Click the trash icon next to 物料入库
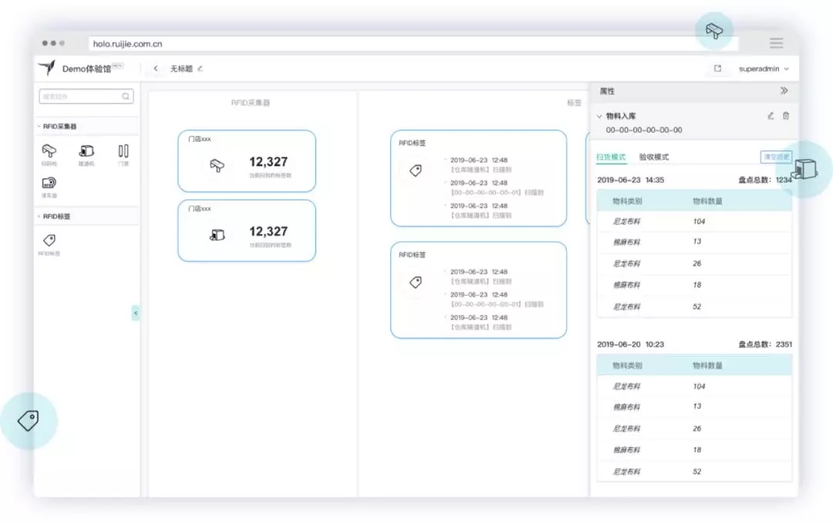The height and width of the screenshot is (524, 833). coord(786,116)
